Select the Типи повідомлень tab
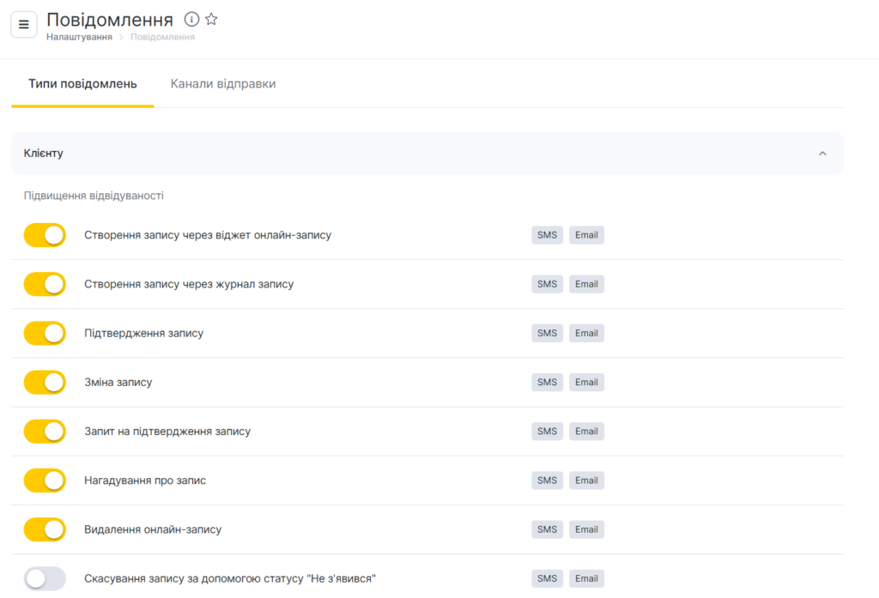879x598 pixels. 82,84
